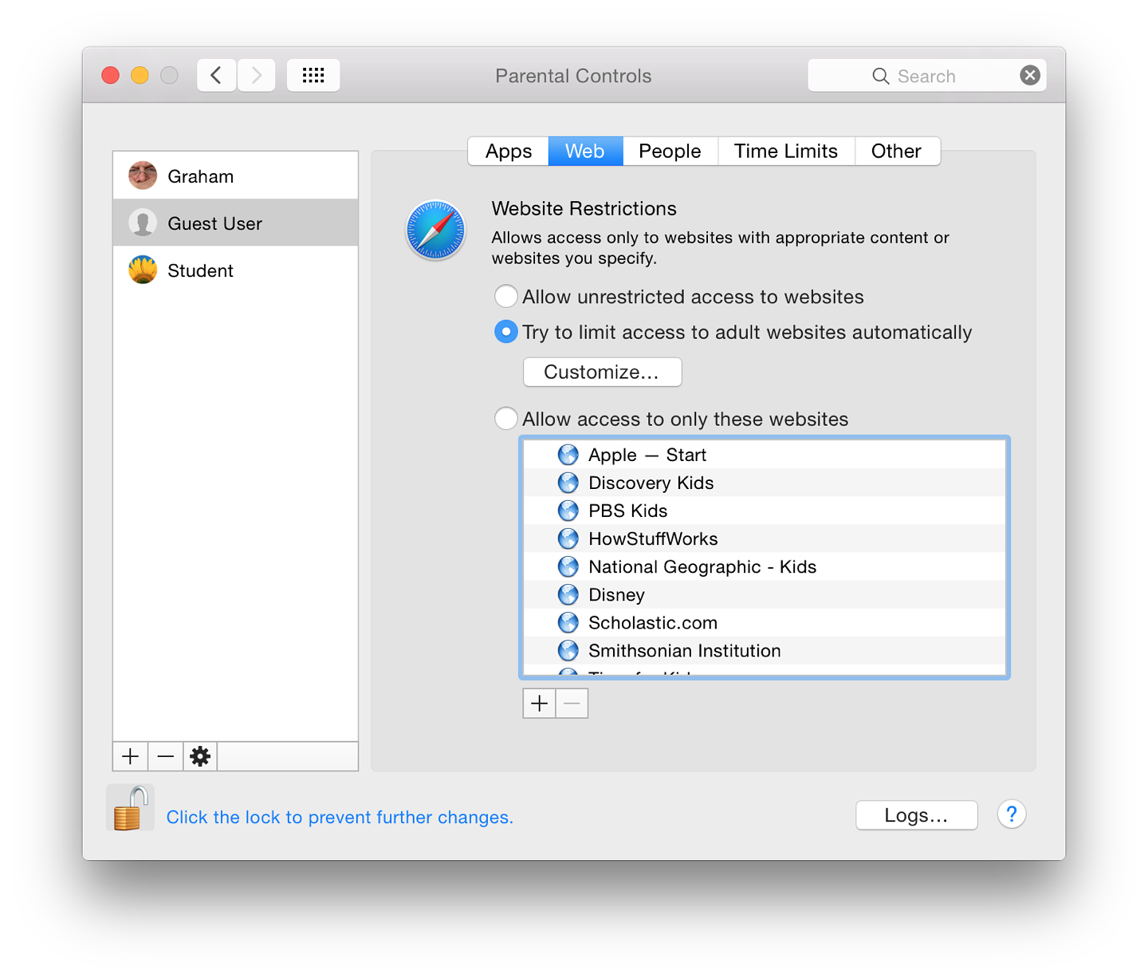Viewport: 1148px width, 978px height.
Task: Select the Apple — Start website entry
Action: pos(765,455)
